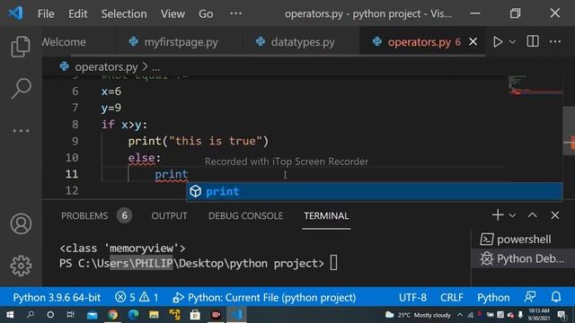Screen dimensions: 575x323
Task: Accept the print autocomplete suggestion
Action: (x=374, y=191)
